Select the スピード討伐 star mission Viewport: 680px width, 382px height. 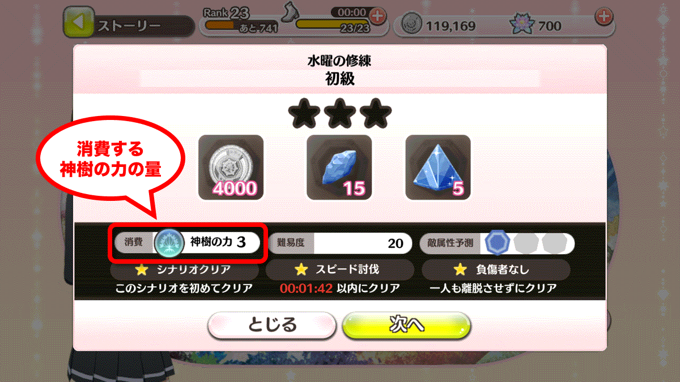[x=339, y=270]
